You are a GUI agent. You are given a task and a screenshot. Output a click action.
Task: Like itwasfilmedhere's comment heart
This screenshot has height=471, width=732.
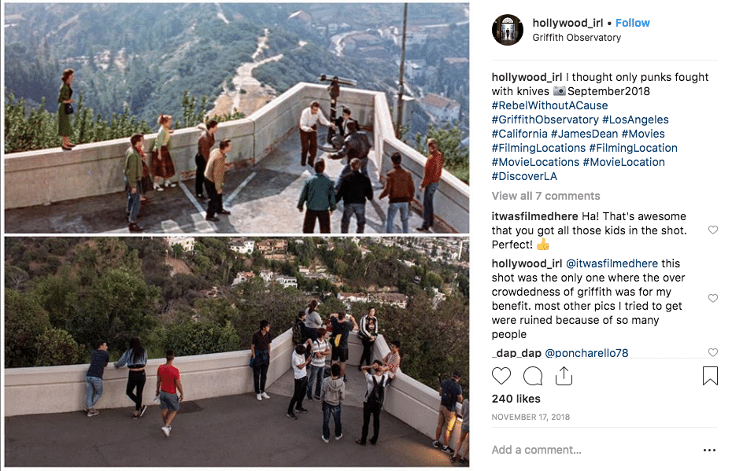tap(713, 230)
